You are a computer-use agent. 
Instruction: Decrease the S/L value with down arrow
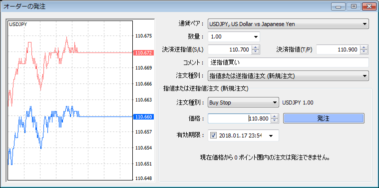pyautogui.click(x=256, y=52)
